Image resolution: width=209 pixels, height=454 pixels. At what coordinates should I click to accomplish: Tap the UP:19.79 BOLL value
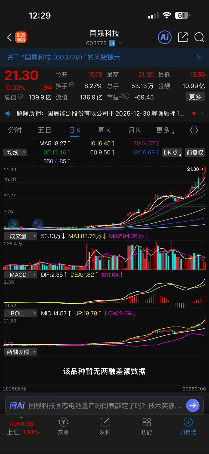tap(88, 313)
